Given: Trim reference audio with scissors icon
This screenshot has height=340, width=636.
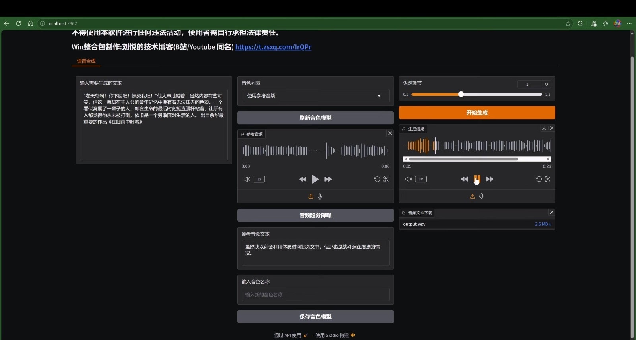Looking at the screenshot, I should coord(386,179).
